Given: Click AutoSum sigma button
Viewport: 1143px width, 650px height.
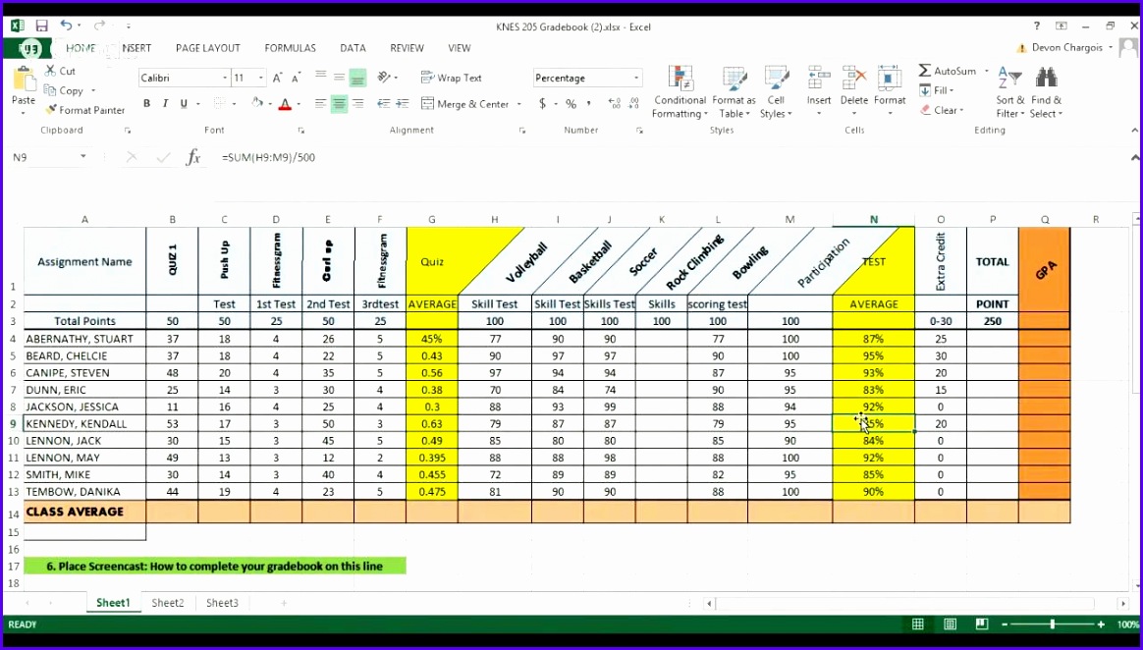Looking at the screenshot, I should point(947,71).
